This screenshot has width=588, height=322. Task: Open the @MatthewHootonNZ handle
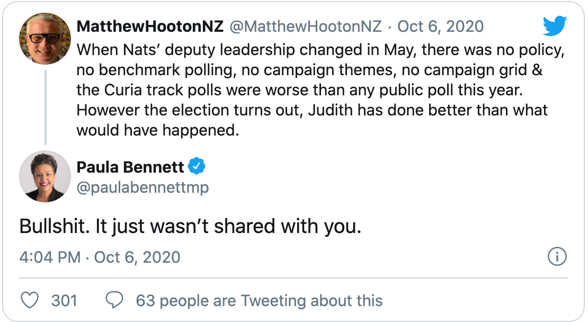tap(305, 26)
